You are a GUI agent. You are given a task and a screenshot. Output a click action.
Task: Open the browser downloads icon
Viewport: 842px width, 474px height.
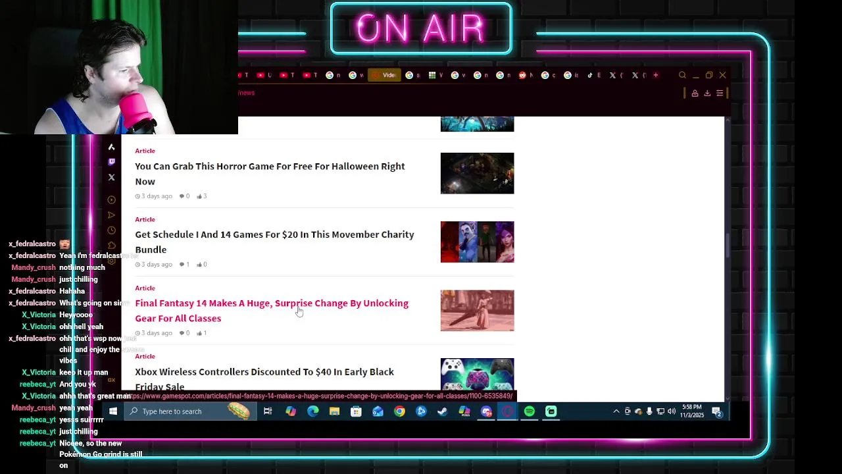point(707,93)
